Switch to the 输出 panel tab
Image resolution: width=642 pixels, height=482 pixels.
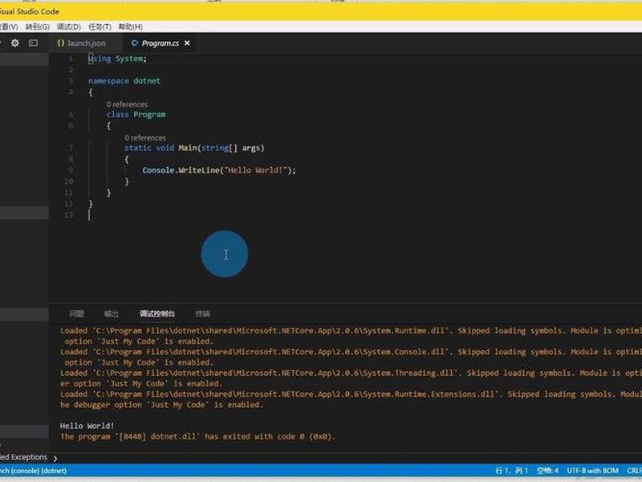point(112,313)
